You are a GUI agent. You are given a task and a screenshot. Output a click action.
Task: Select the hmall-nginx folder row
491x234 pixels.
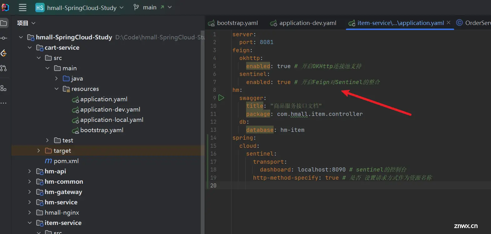108,212
